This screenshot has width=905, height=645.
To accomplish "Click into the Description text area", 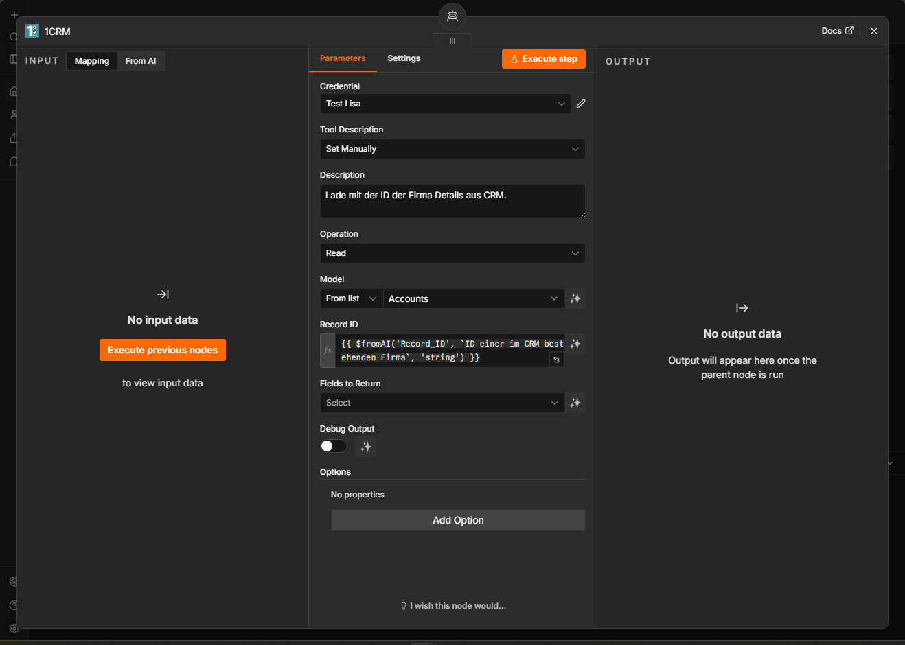I will click(452, 201).
